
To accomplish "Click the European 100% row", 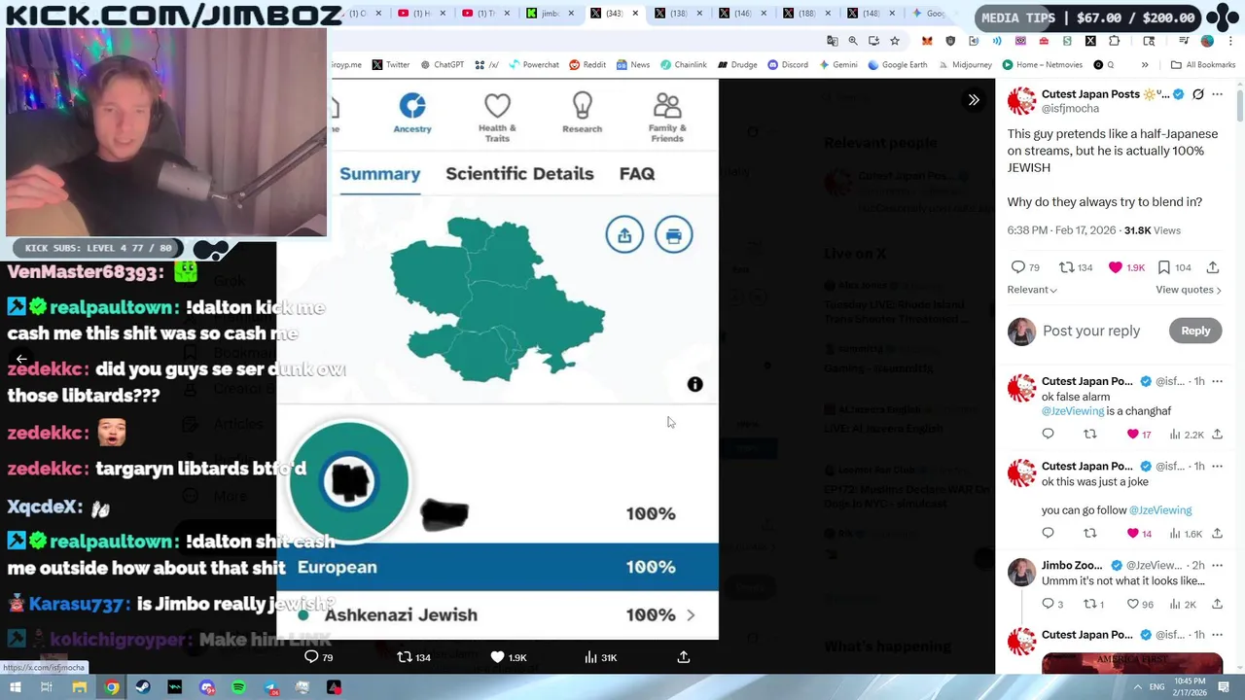I will [498, 568].
